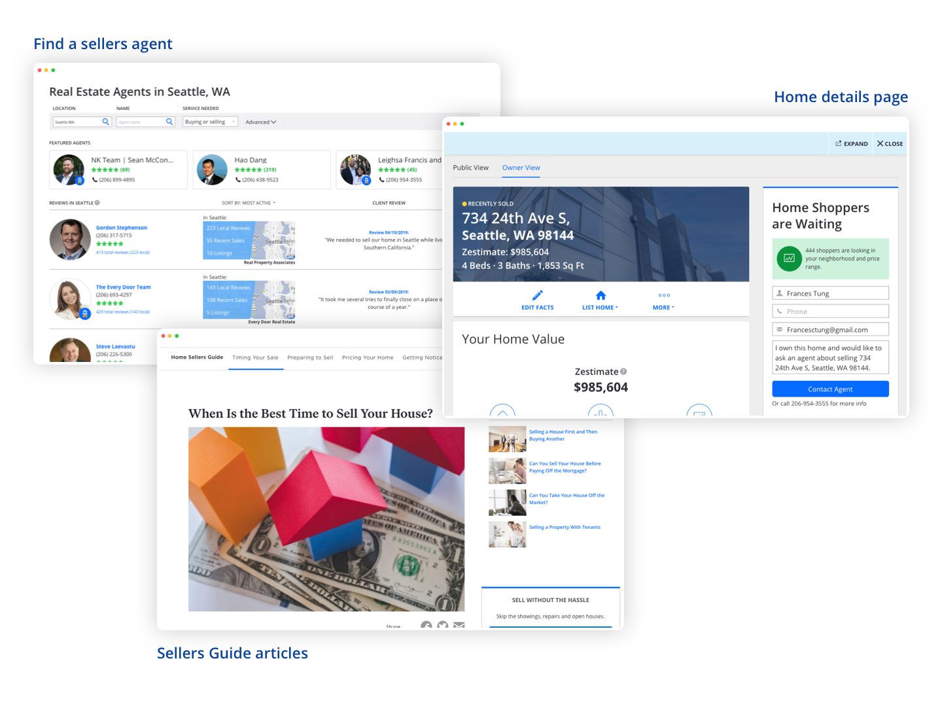Click green chart icon in shoppers notice
This screenshot has height=701, width=942.
pyautogui.click(x=790, y=259)
